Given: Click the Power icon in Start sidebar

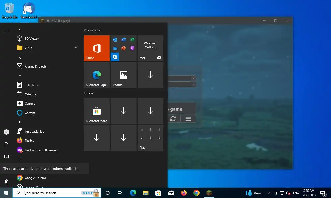Looking at the screenshot, I should click(x=6, y=181).
